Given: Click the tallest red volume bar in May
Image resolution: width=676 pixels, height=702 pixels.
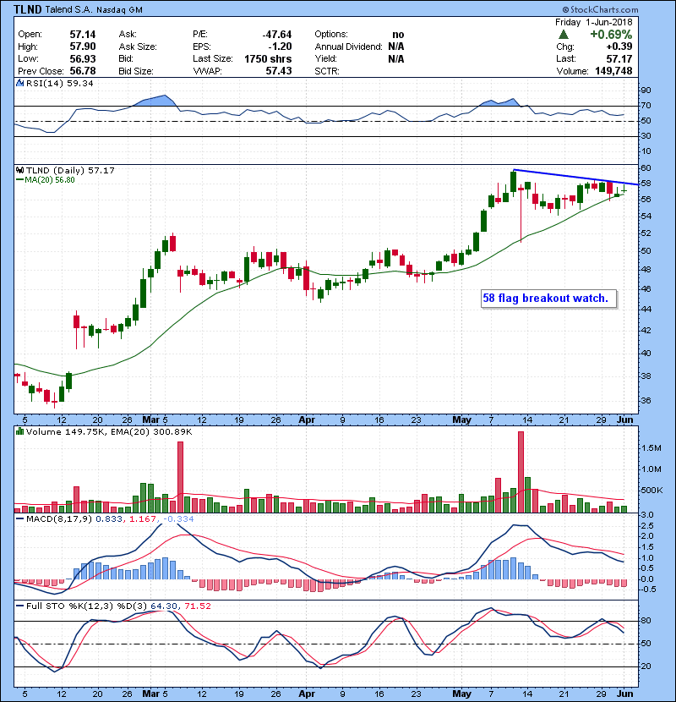Looking at the screenshot, I should coord(521,472).
